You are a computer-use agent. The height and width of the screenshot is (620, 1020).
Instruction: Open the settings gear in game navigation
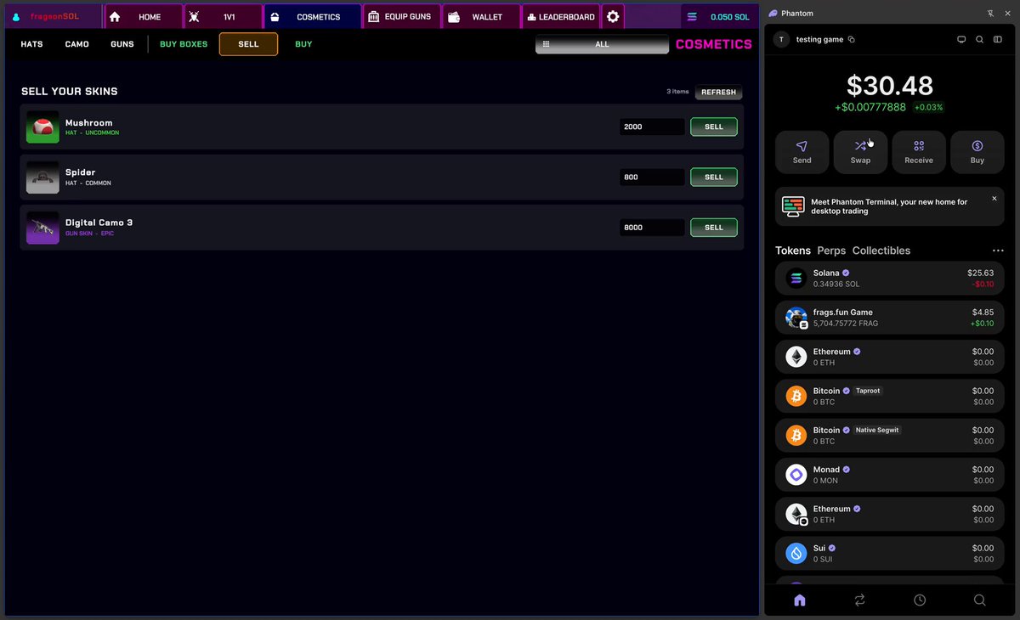click(x=613, y=16)
